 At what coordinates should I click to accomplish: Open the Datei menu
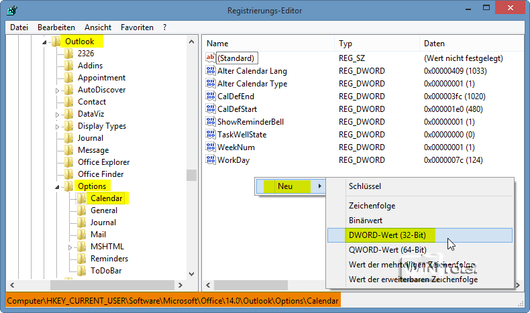point(19,27)
